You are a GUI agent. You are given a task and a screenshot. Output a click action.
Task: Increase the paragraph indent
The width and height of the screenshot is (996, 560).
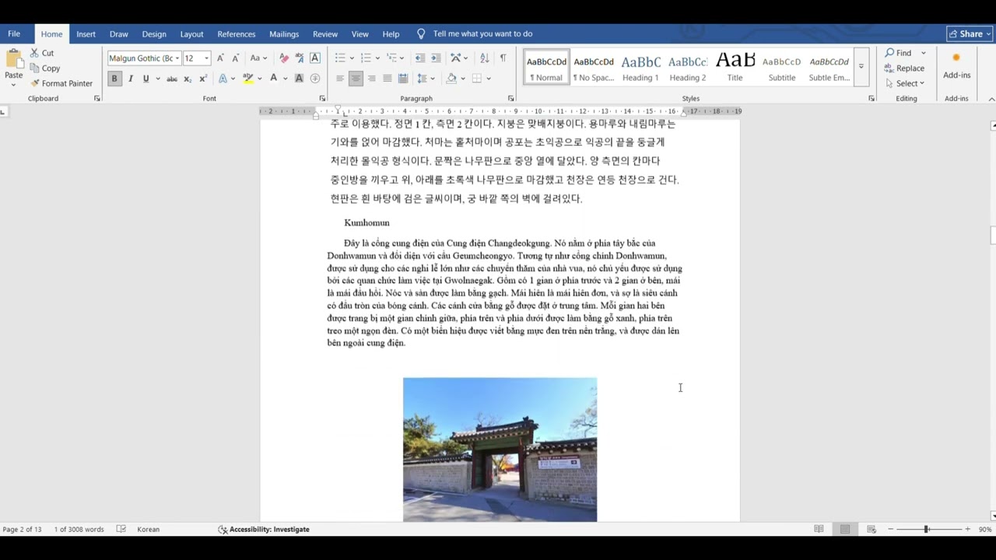click(x=436, y=58)
